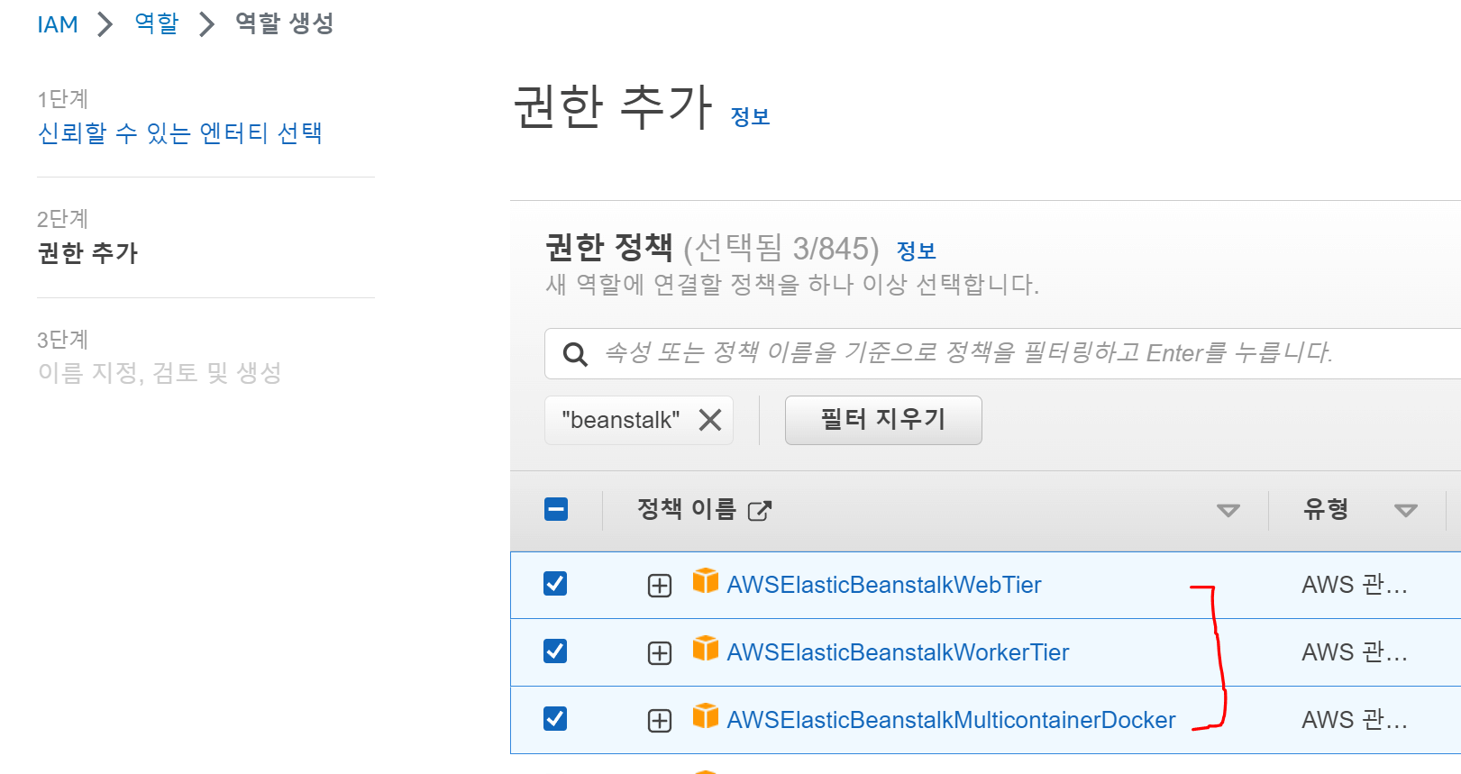This screenshot has height=774, width=1461.
Task: Click the 정책 이름 column header
Action: 687,509
